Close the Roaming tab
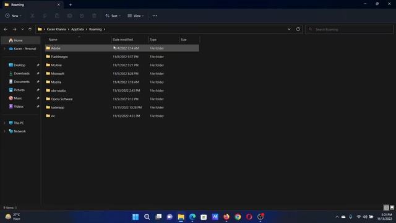 pyautogui.click(x=59, y=4)
